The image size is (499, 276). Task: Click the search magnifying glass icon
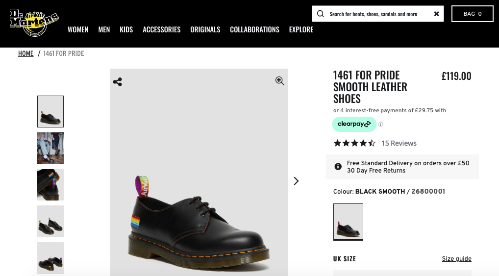321,14
